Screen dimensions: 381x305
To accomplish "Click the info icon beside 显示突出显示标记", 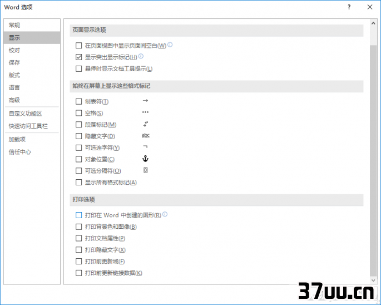I will [x=141, y=56].
